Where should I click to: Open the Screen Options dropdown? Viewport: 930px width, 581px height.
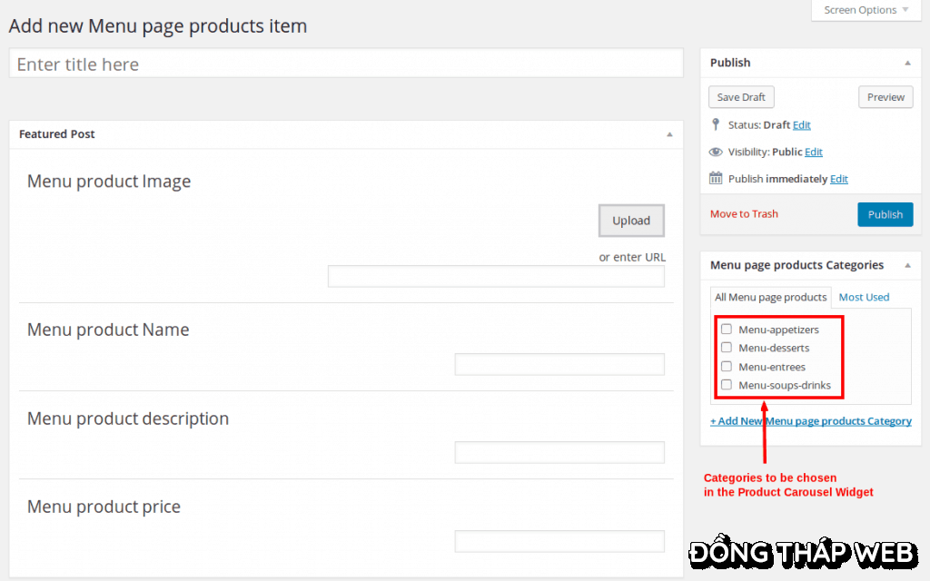(x=866, y=10)
